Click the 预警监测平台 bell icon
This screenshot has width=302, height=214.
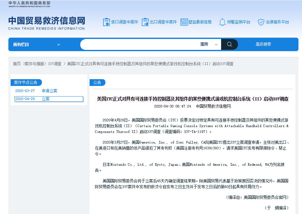[222, 22]
